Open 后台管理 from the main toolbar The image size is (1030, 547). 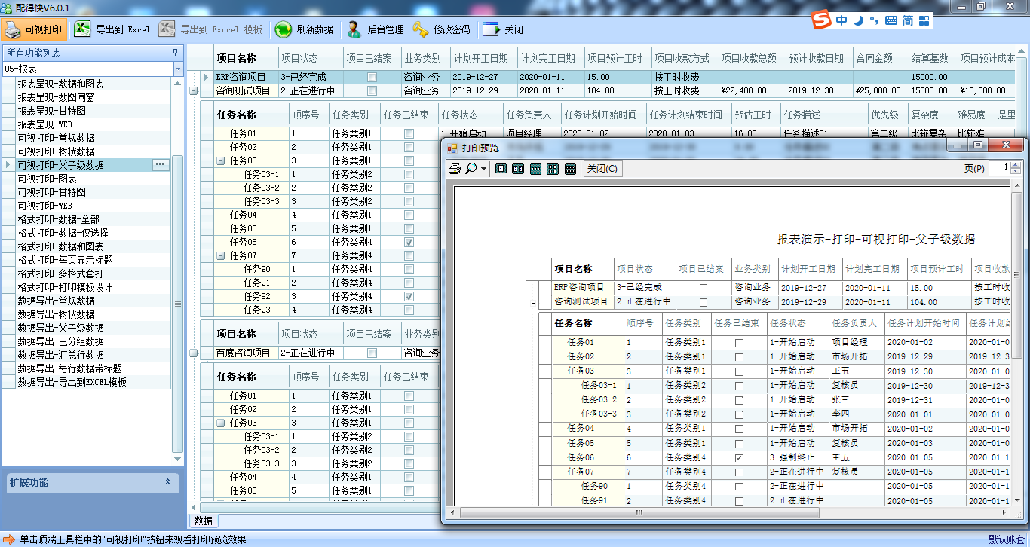(x=375, y=29)
